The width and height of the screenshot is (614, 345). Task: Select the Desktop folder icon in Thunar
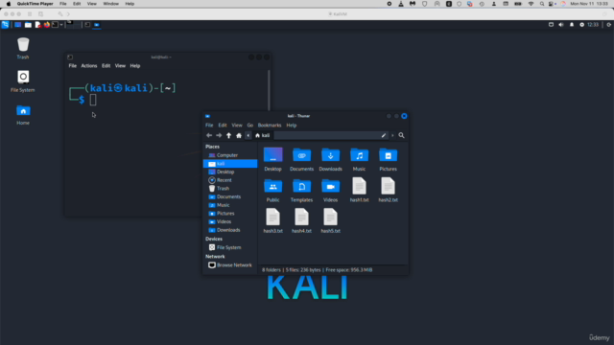tap(272, 155)
